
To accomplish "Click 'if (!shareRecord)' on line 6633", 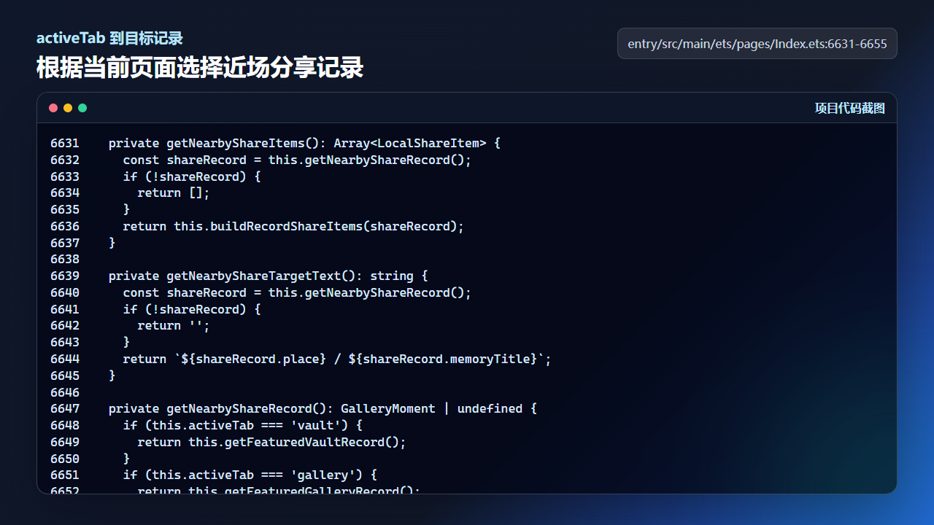I will click(x=192, y=176).
